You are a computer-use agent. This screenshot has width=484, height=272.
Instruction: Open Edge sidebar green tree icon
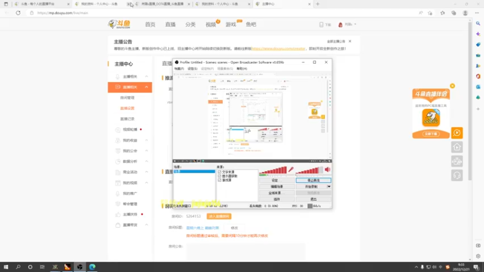478,97
